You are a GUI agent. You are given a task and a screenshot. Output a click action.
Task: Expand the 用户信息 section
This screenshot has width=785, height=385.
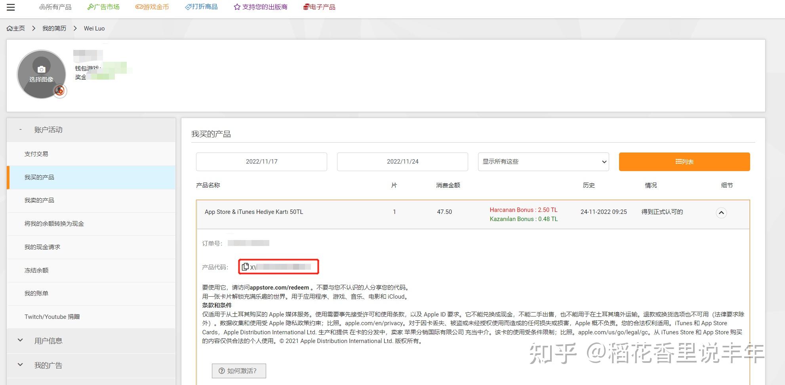(91, 341)
